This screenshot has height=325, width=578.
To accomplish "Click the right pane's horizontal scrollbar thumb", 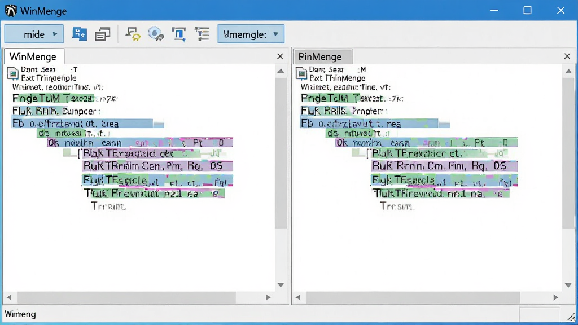I will pyautogui.click(x=413, y=297).
